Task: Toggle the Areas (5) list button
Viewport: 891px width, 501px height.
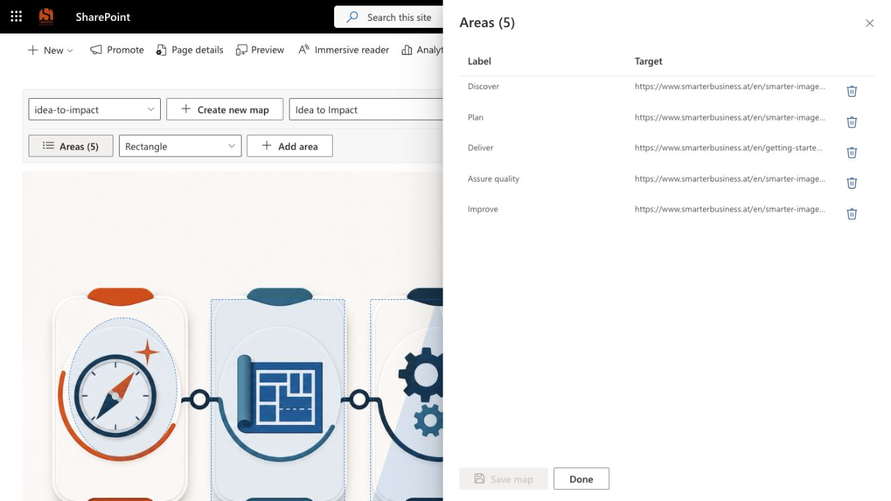Action: click(71, 146)
